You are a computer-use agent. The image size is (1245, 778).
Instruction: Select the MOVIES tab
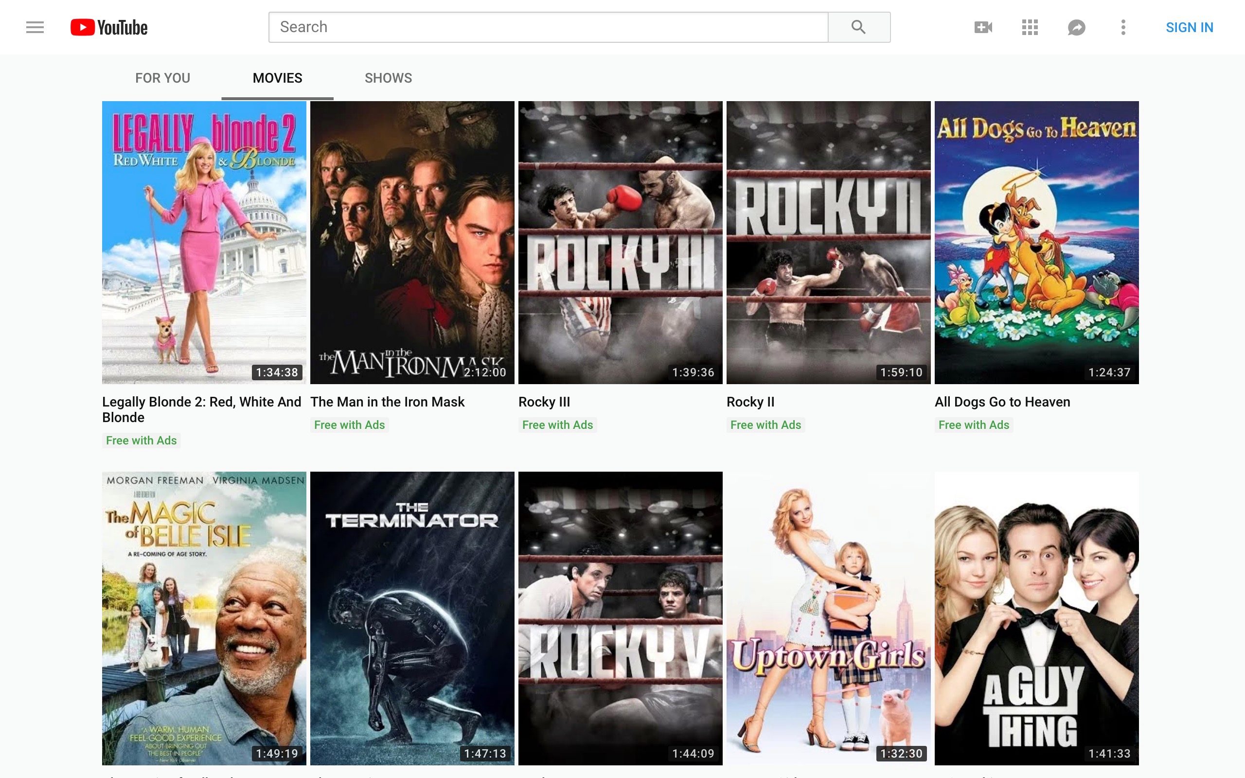277,77
